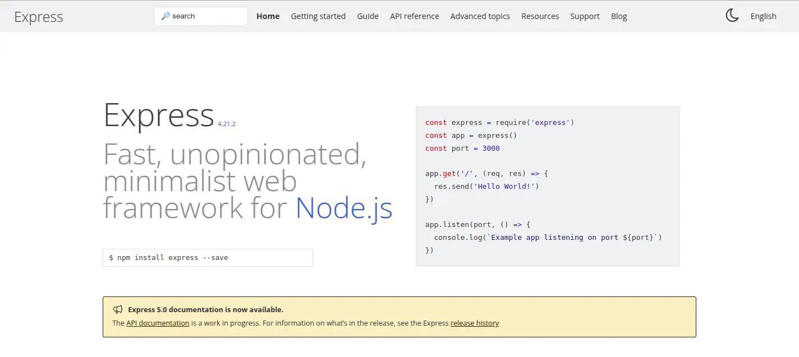Screen dimensions: 799x357
Task: Go to the Blog page
Action: (619, 16)
